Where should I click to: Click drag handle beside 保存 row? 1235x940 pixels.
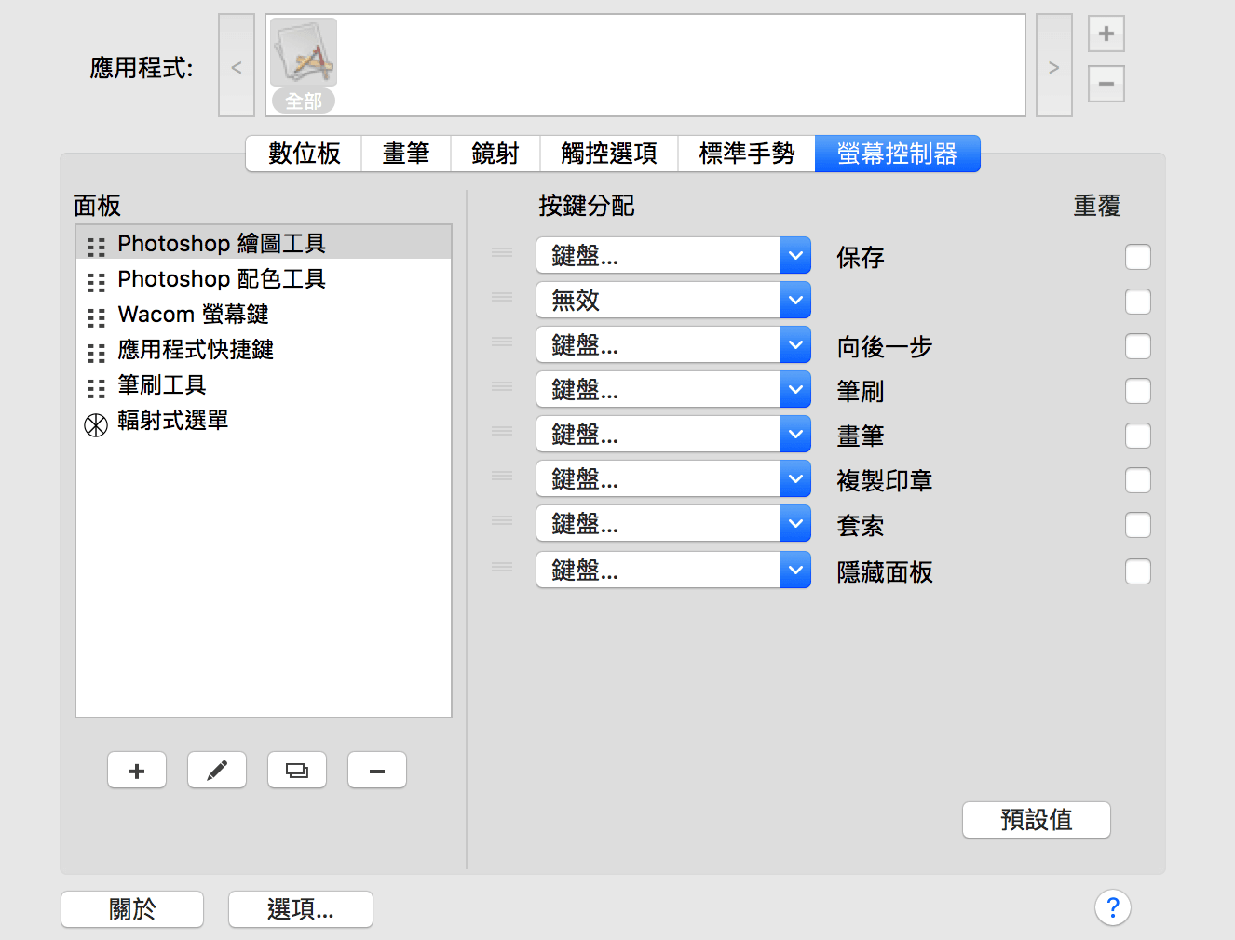502,252
